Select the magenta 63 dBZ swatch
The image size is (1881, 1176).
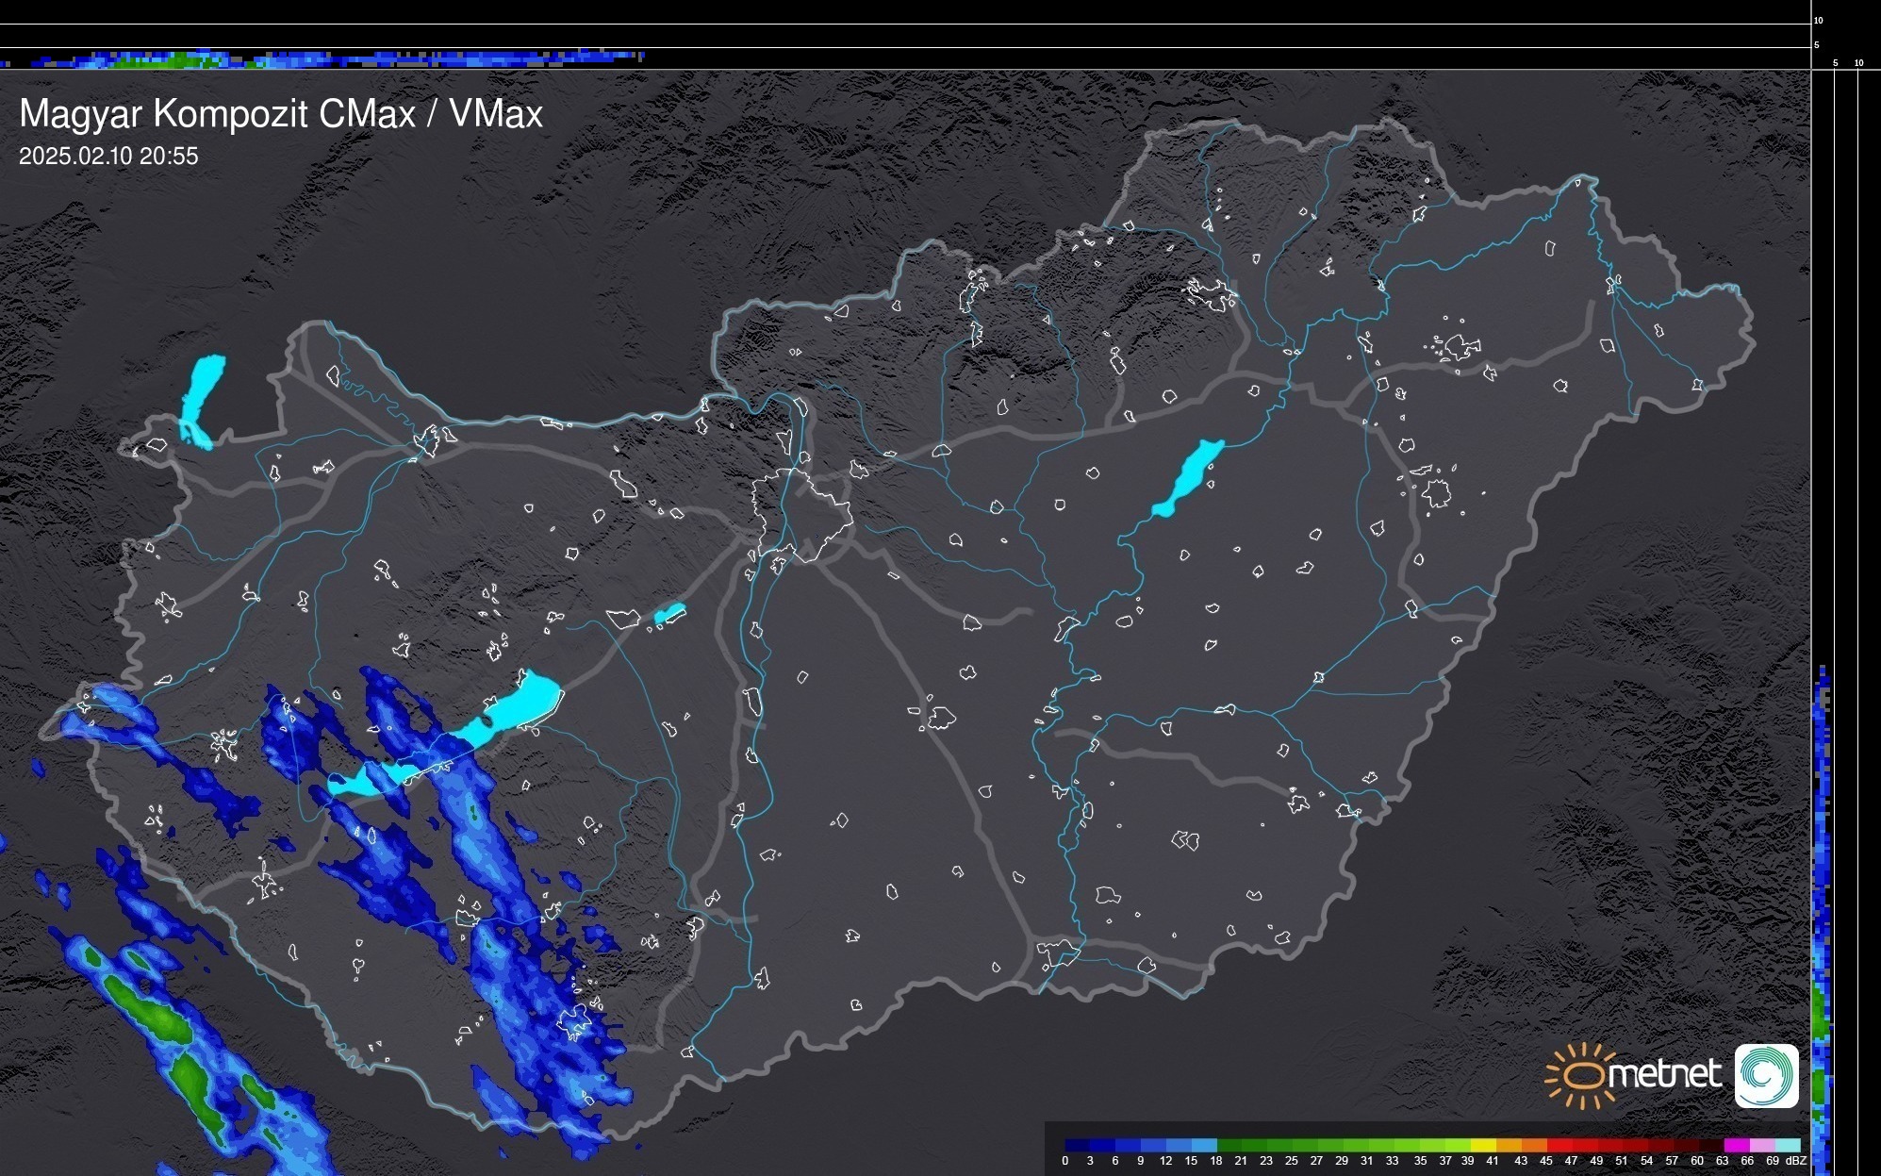click(1737, 1145)
